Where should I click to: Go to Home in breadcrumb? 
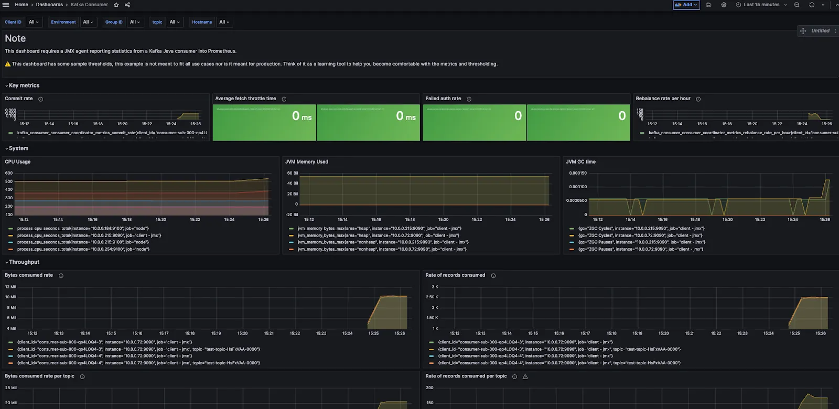[21, 5]
